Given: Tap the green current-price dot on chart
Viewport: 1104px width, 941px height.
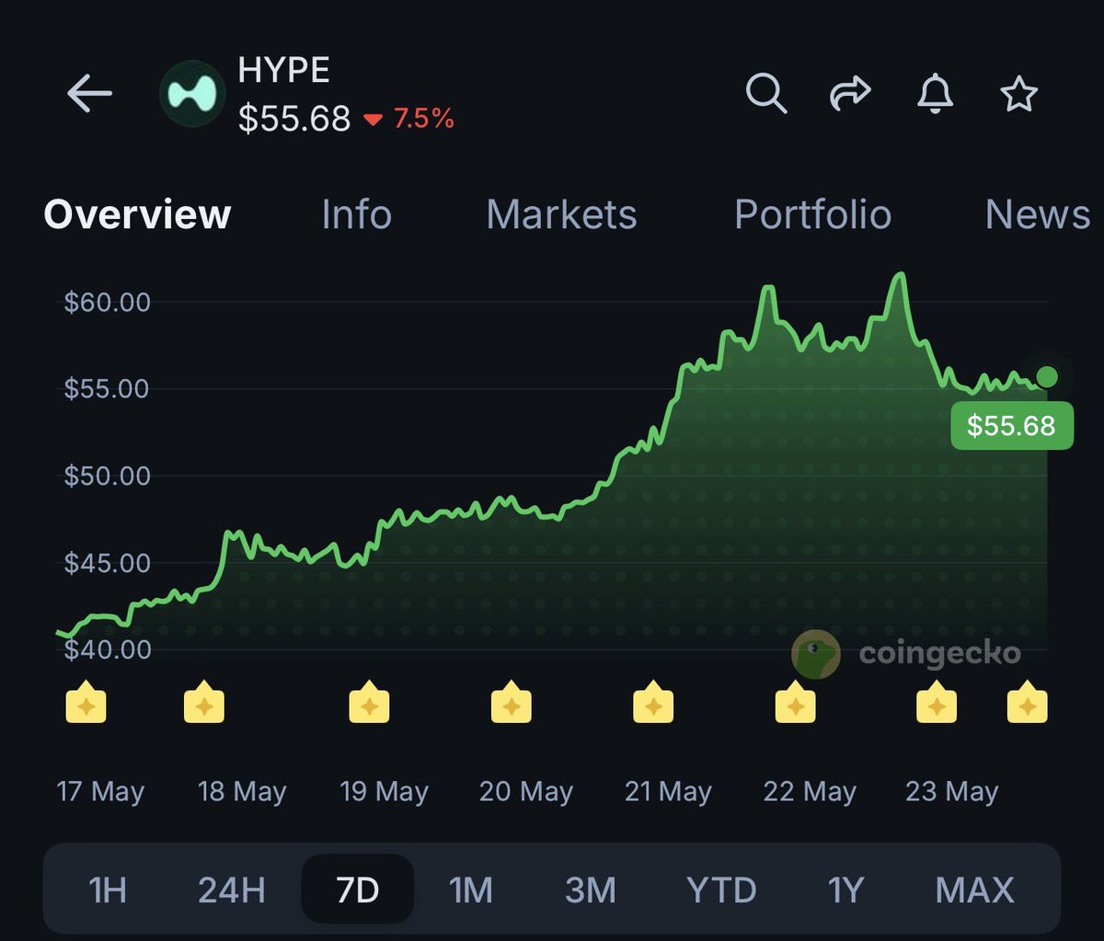Looking at the screenshot, I should 1047,376.
